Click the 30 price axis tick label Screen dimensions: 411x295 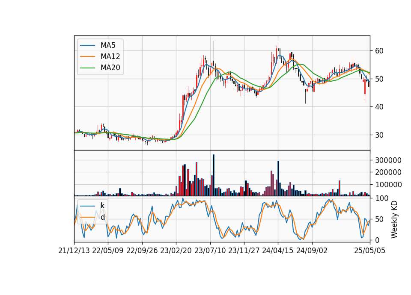click(x=379, y=135)
